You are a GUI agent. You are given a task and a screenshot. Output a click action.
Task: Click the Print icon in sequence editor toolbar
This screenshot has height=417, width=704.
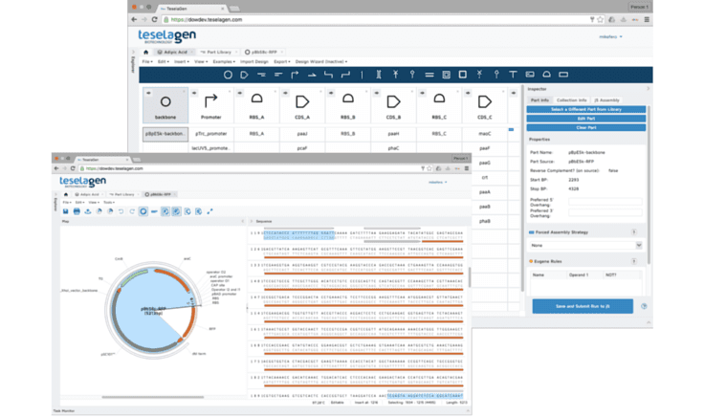pyautogui.click(x=77, y=211)
